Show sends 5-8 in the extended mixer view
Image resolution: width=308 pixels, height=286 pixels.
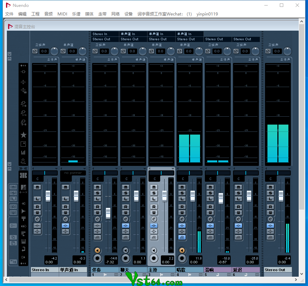[x=23, y=122]
